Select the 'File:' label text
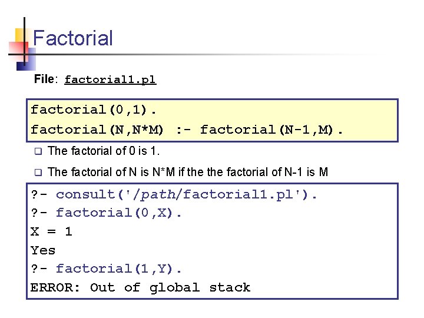Screen dimensions: 424x318 [46, 79]
